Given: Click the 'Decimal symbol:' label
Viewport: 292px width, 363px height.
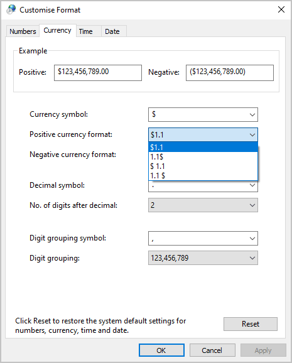Looking at the screenshot, I should (x=57, y=185).
